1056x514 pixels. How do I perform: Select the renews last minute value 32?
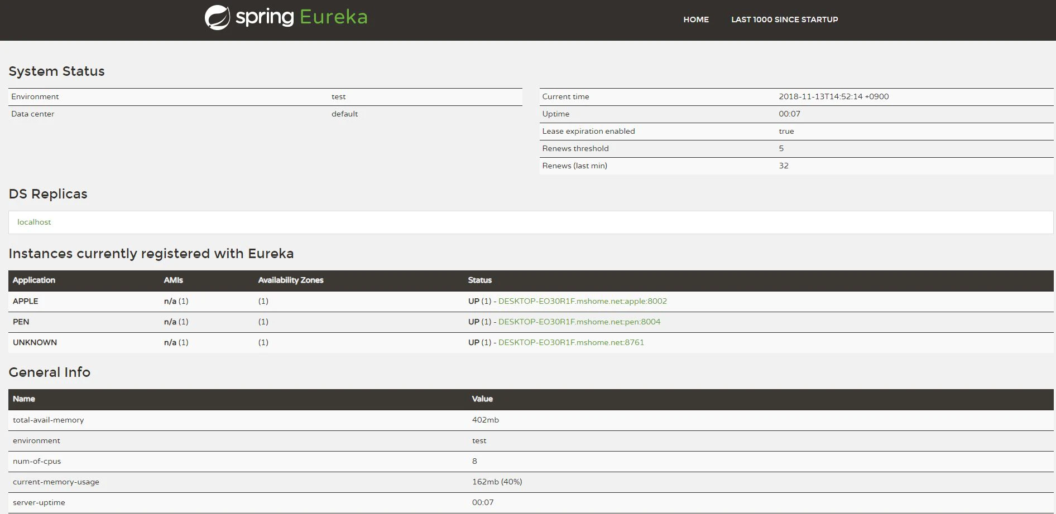(784, 166)
